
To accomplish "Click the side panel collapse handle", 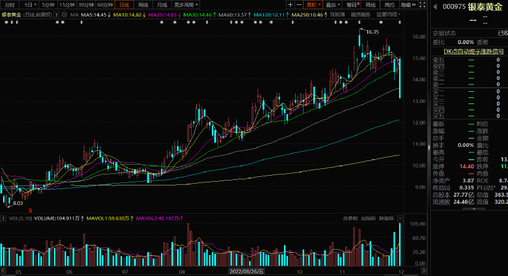I will point(429,147).
